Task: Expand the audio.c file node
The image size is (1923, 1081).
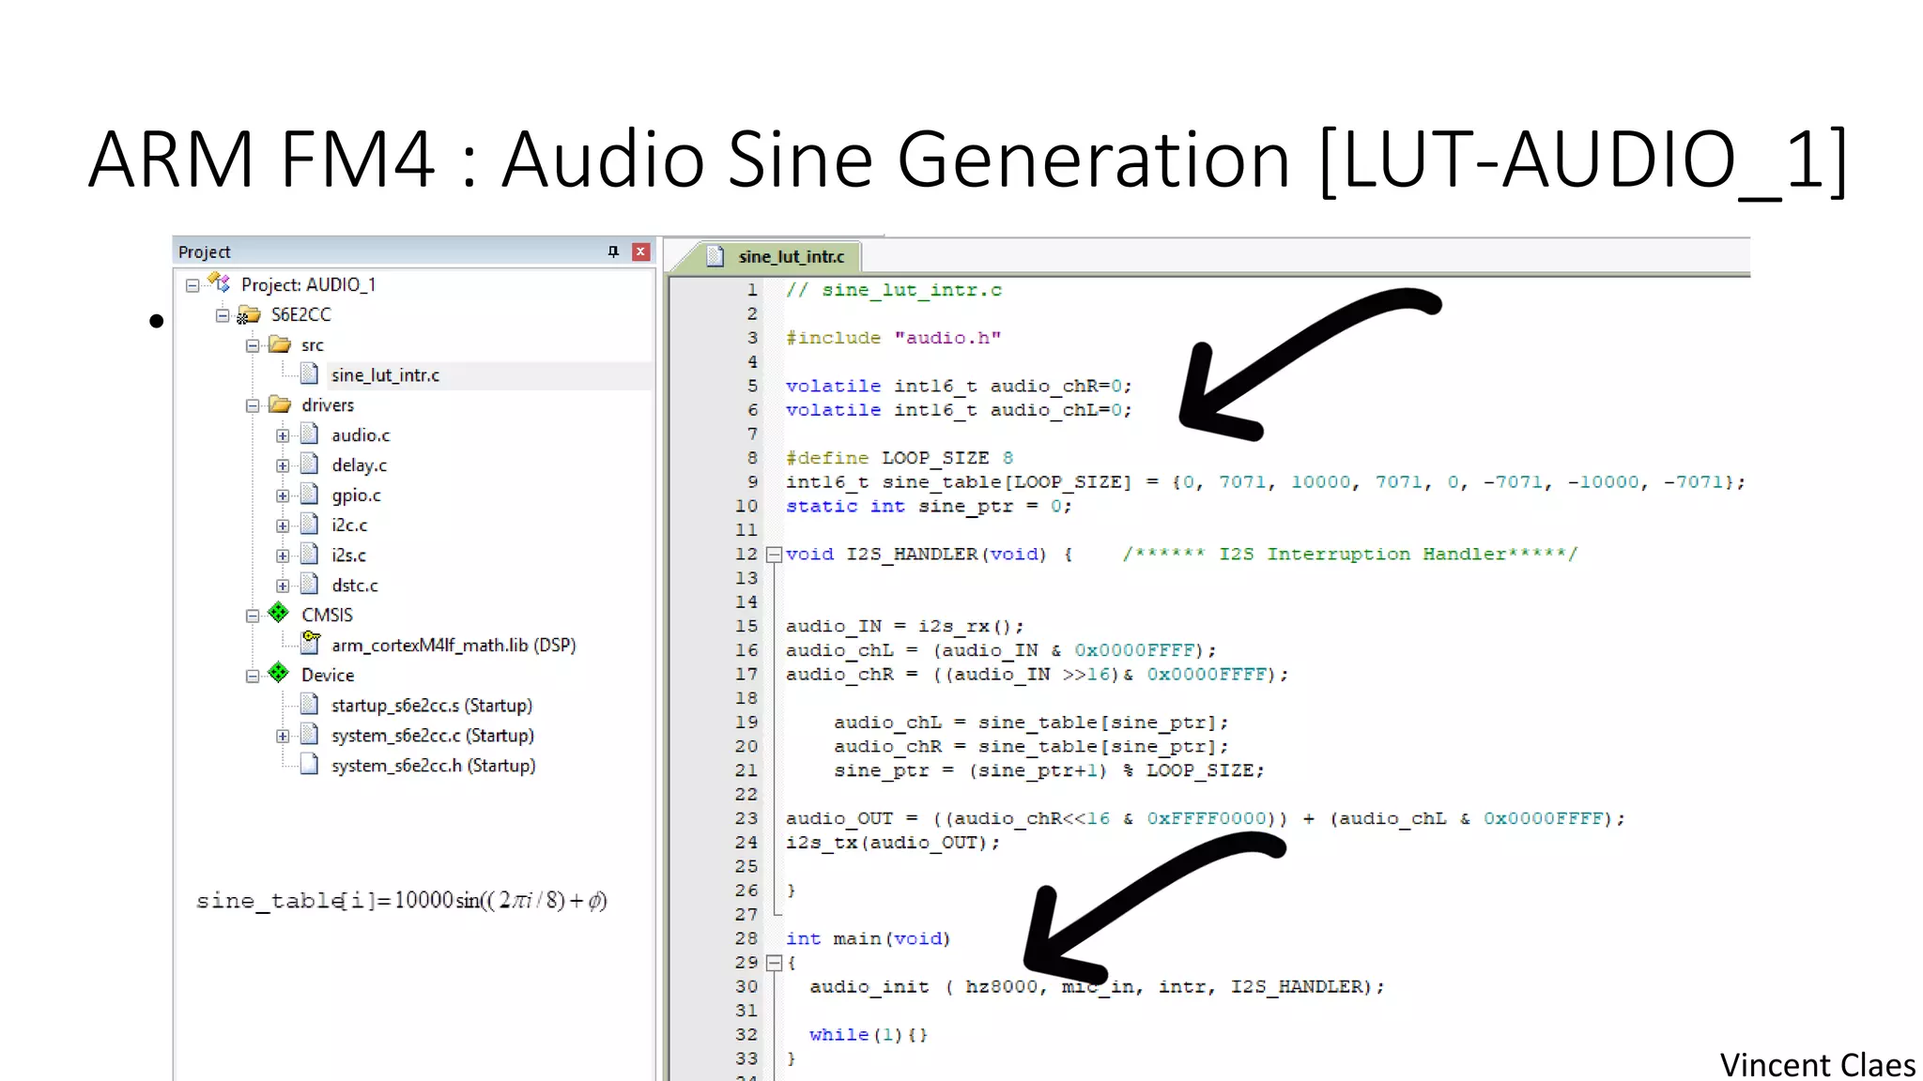Action: click(283, 435)
